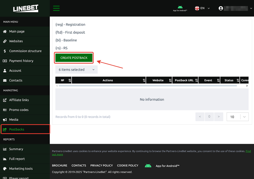Click page number 0 button

click(209, 117)
